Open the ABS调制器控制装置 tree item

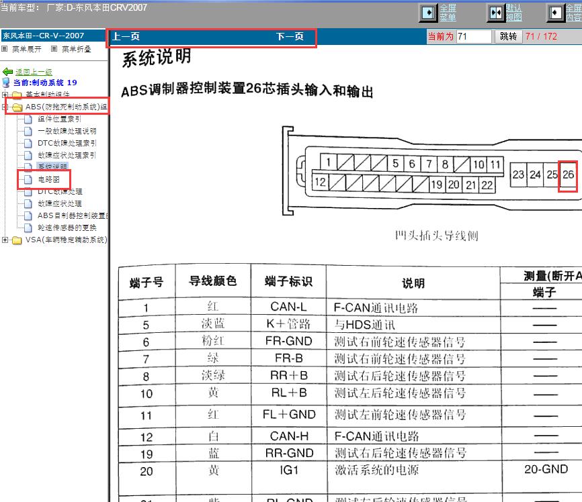coord(73,215)
